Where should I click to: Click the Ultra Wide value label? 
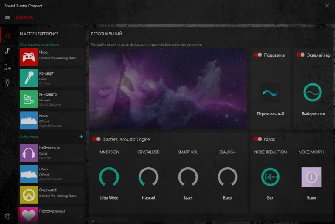point(109,198)
